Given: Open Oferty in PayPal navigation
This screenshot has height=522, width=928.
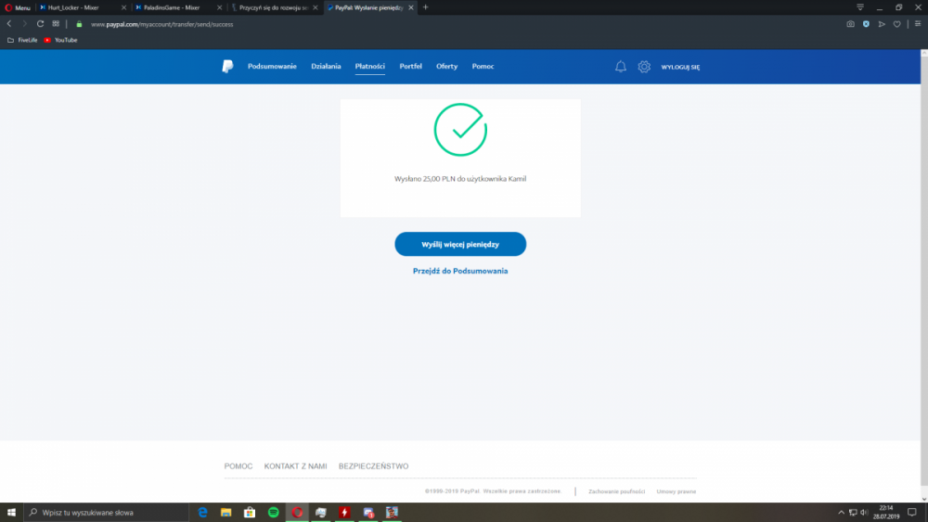Looking at the screenshot, I should click(x=447, y=66).
